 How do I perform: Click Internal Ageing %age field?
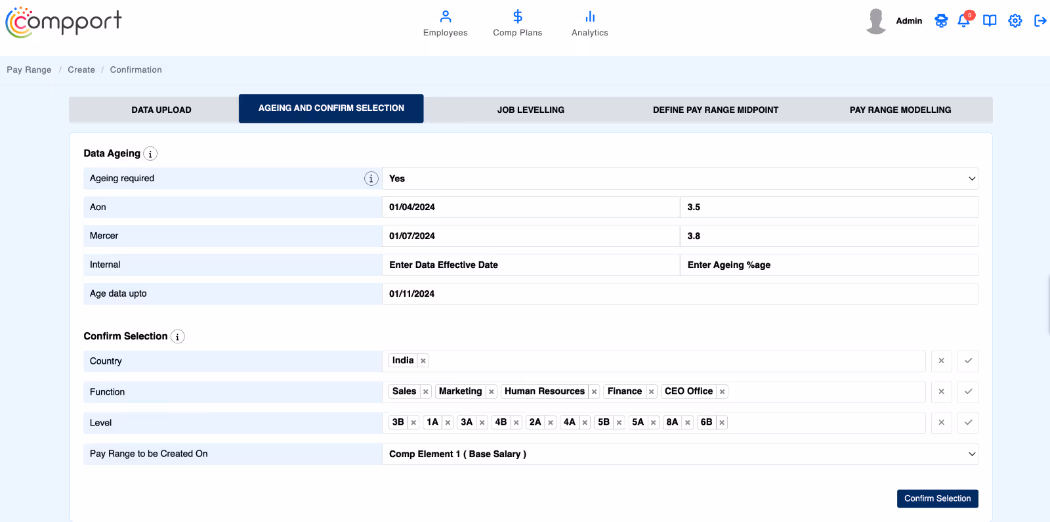[829, 265]
